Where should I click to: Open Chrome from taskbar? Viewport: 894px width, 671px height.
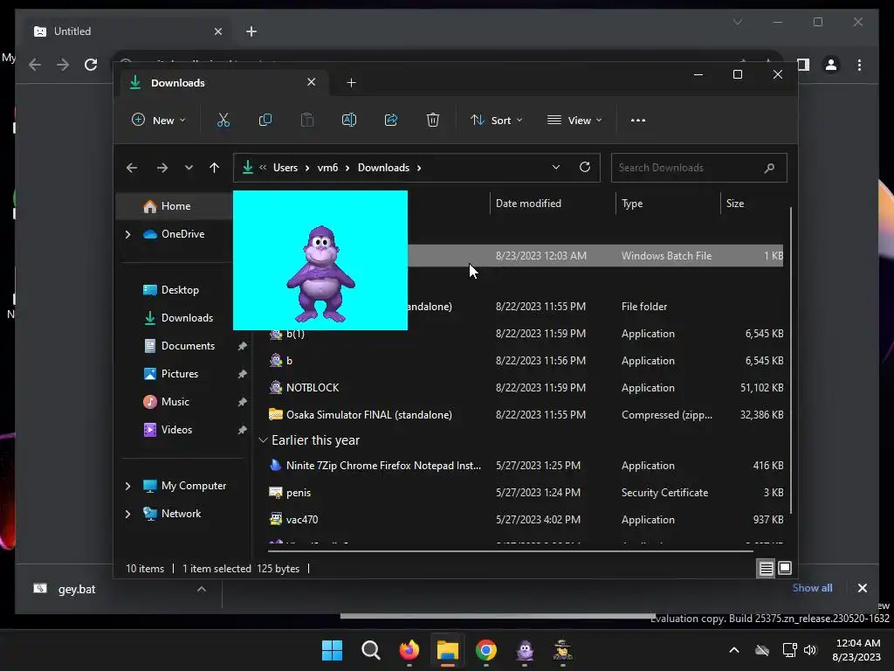click(485, 650)
